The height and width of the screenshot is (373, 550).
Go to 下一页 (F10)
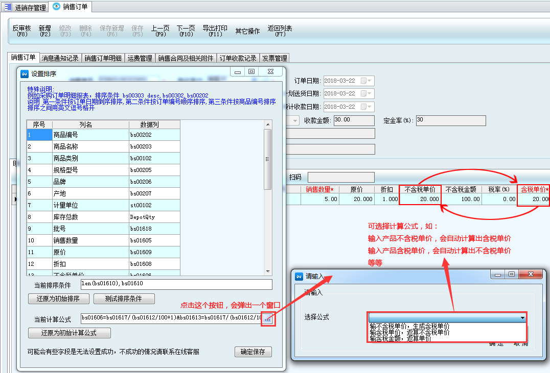[x=186, y=31]
